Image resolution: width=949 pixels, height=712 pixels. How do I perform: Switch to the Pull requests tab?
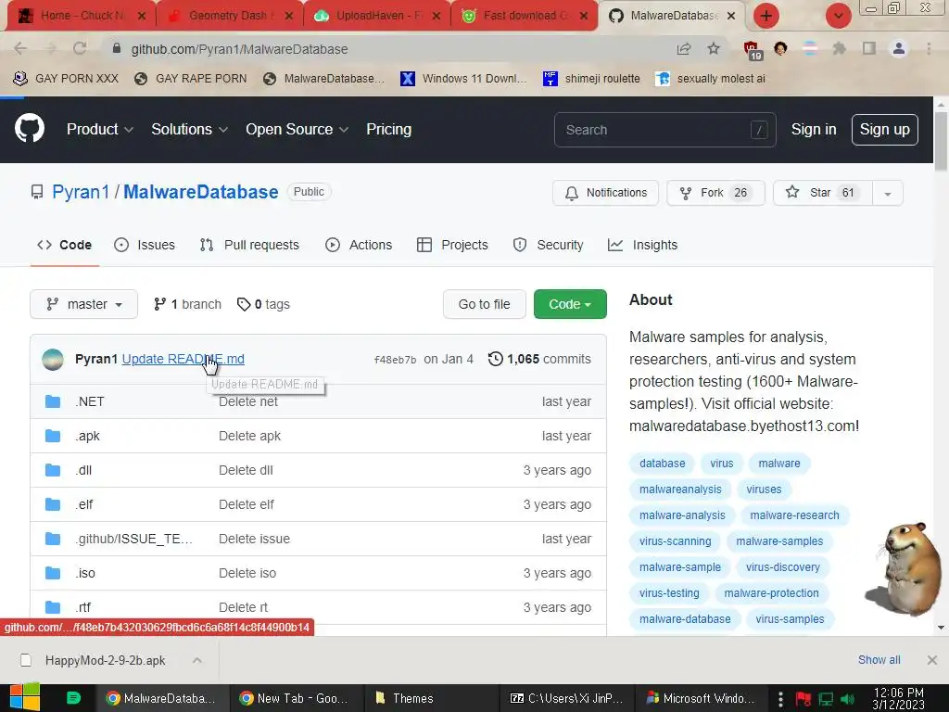249,245
